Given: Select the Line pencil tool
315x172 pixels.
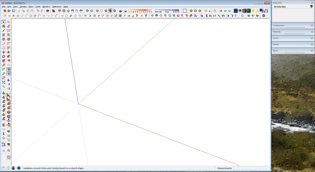Looking at the screenshot, I should [4, 31].
